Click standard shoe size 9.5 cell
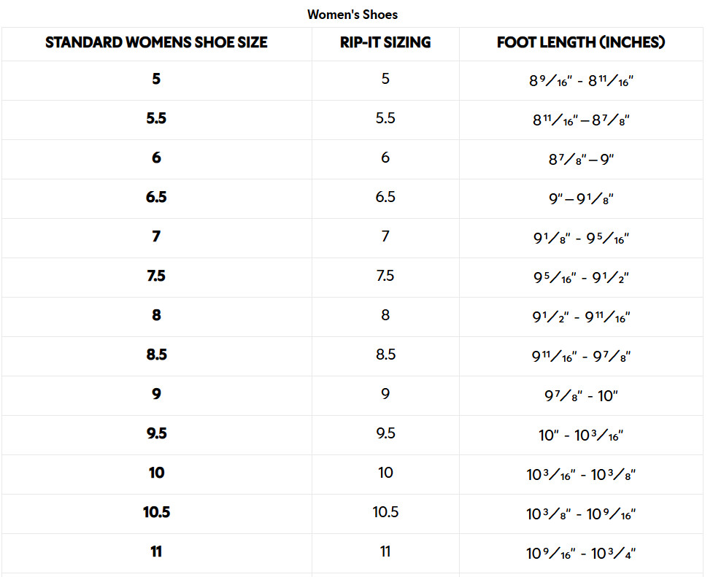 pos(156,433)
